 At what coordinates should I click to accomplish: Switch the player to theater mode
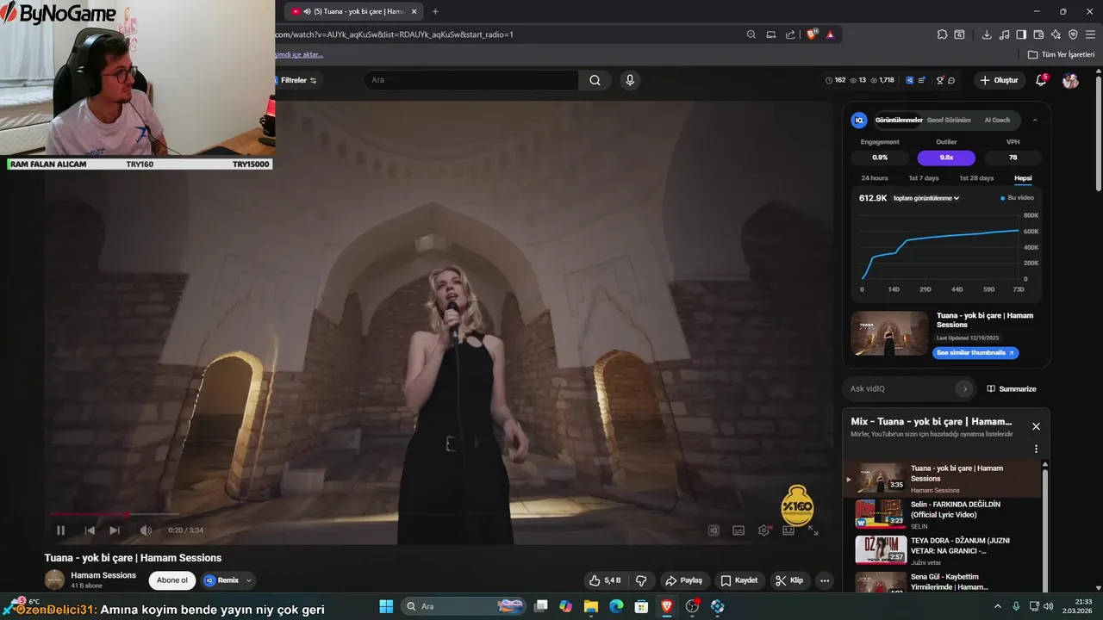pyautogui.click(x=788, y=530)
